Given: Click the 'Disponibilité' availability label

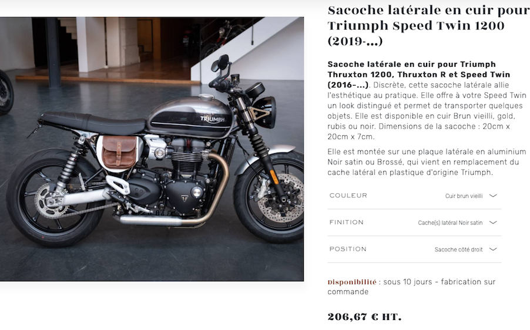Looking at the screenshot, I should (x=352, y=282).
